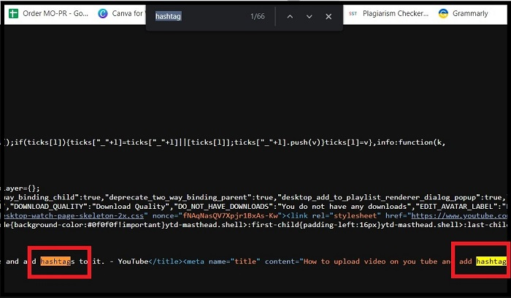Go to next search match arrow
The height and width of the screenshot is (298, 511).
tap(310, 16)
